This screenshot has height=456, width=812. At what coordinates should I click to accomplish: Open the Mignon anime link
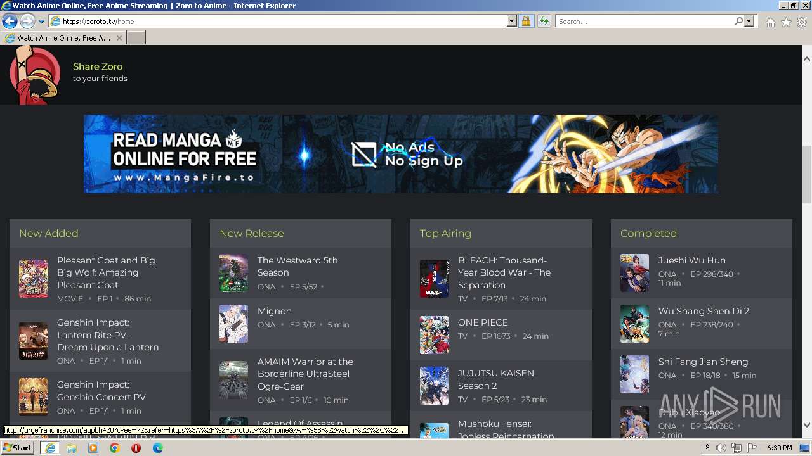(275, 311)
